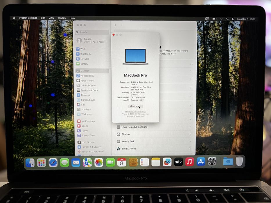271x203 pixels.
Task: Open the Edit menu
Action: tap(43, 18)
